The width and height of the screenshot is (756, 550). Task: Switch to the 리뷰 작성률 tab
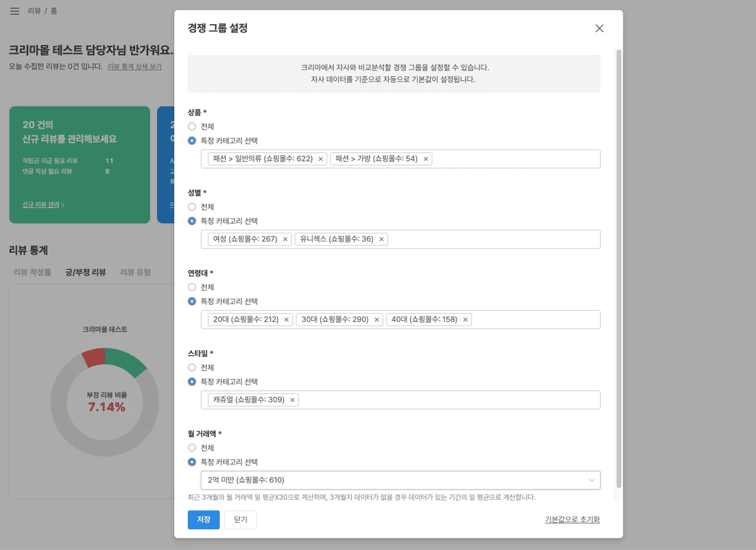pos(32,272)
